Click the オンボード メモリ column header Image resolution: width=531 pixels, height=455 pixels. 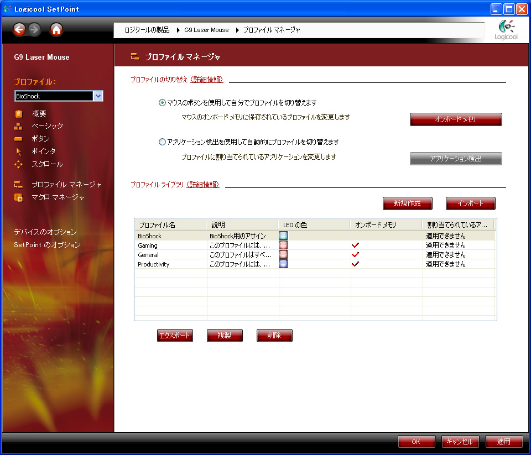(387, 225)
